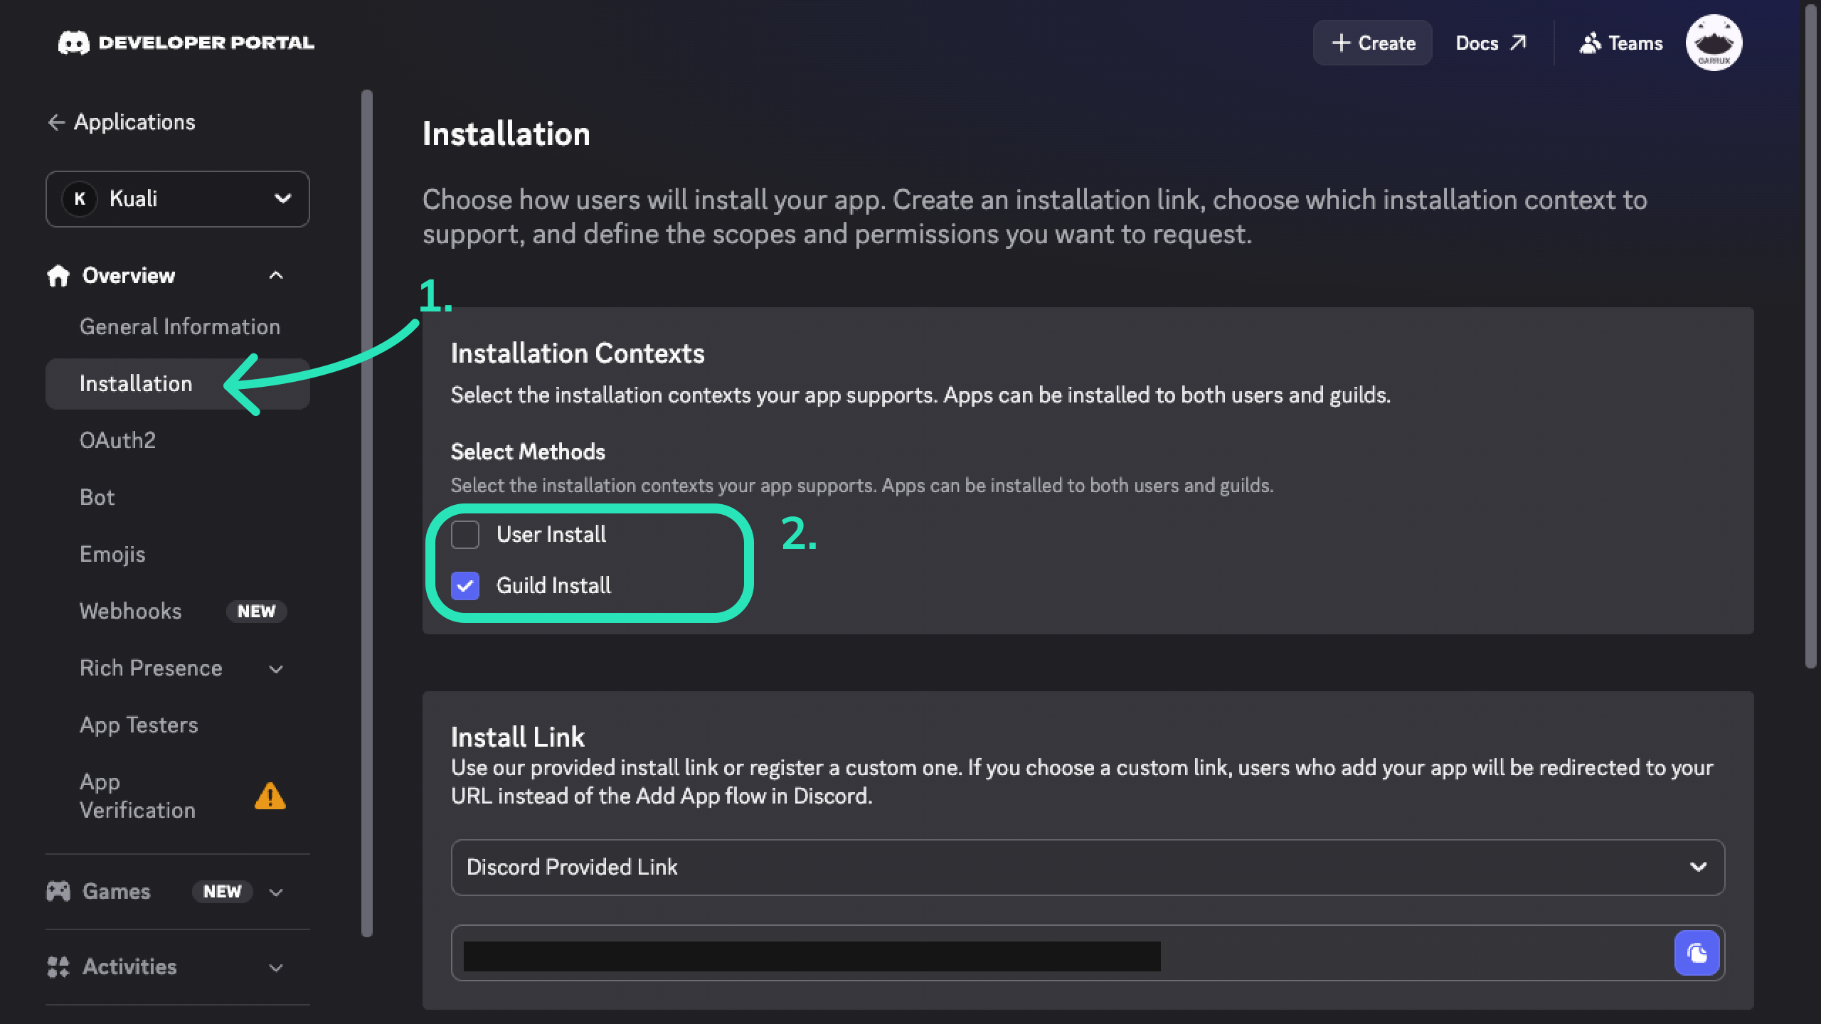This screenshot has width=1821, height=1024.
Task: Open the Docs link
Action: pyautogui.click(x=1491, y=43)
